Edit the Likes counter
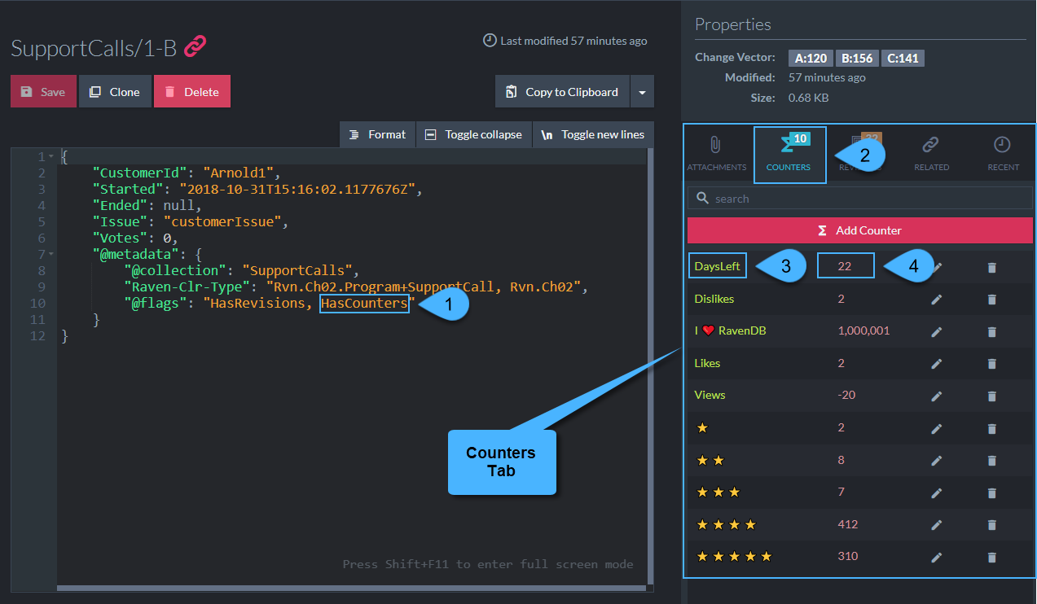1037x604 pixels. click(x=937, y=364)
